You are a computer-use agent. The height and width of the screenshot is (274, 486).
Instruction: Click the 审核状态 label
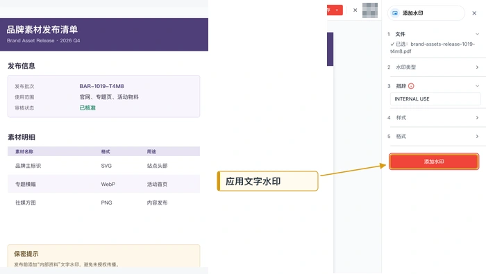[x=24, y=108]
